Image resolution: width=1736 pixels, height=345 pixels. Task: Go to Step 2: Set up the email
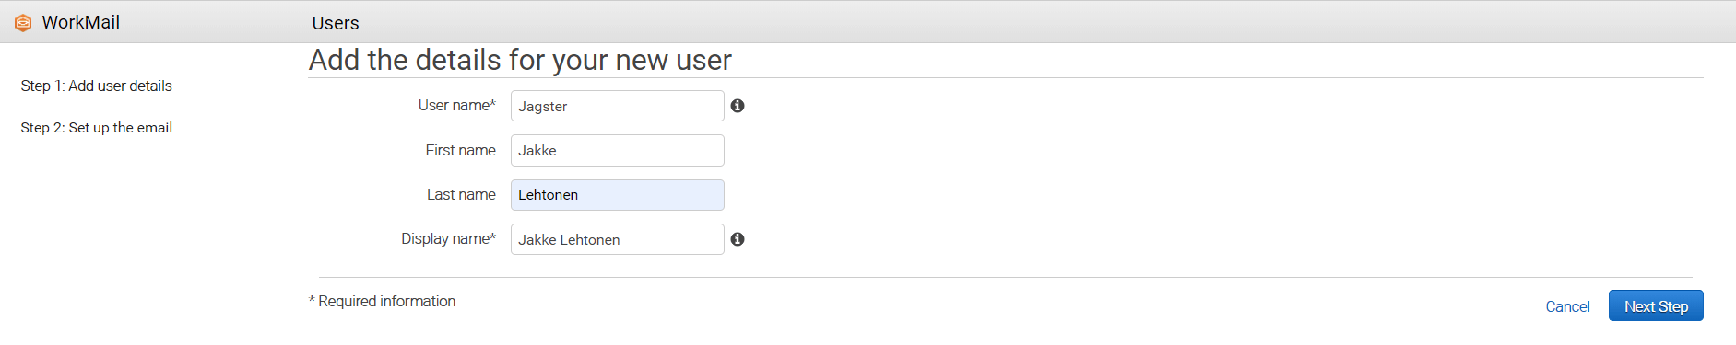coord(97,127)
